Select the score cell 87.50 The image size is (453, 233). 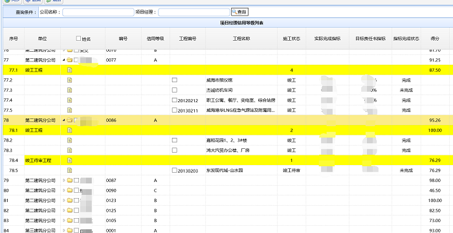click(435, 71)
